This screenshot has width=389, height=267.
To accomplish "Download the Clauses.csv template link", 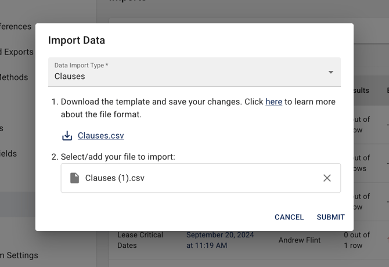I will [x=100, y=136].
